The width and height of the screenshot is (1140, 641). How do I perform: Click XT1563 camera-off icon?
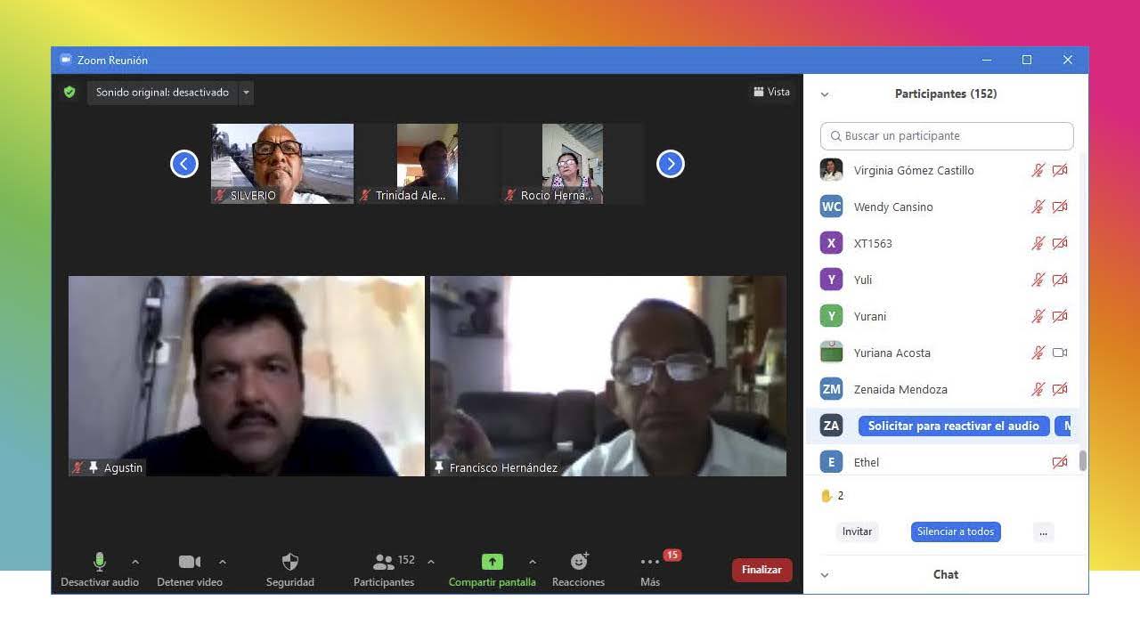point(1060,243)
